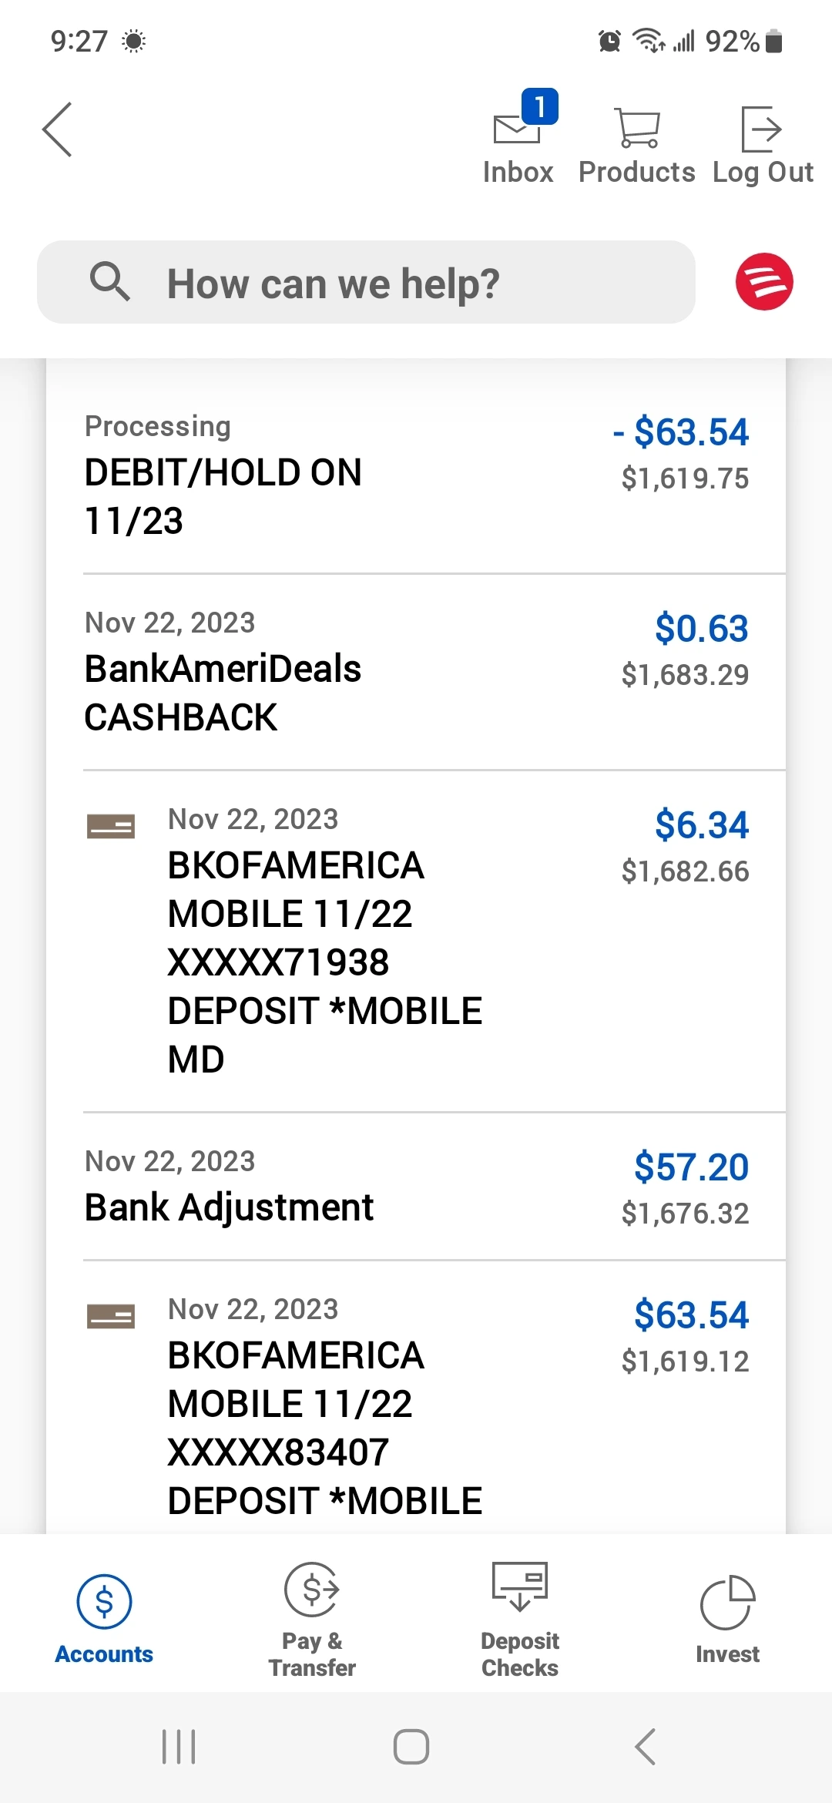Tap the Log Out icon
This screenshot has height=1803, width=832.
pyautogui.click(x=762, y=129)
